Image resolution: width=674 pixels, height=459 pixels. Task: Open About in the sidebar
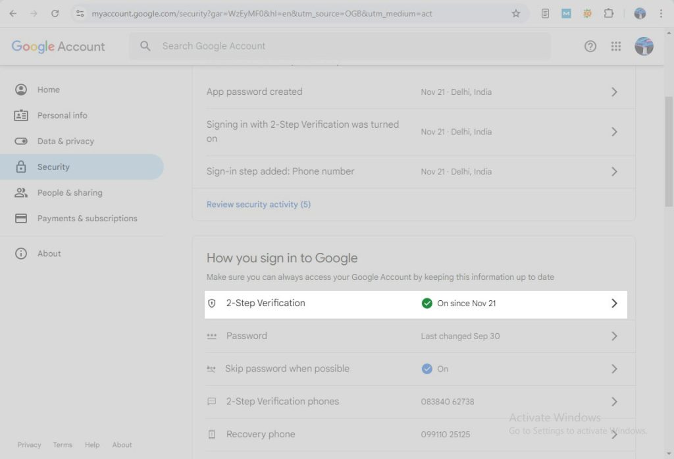coord(82,254)
